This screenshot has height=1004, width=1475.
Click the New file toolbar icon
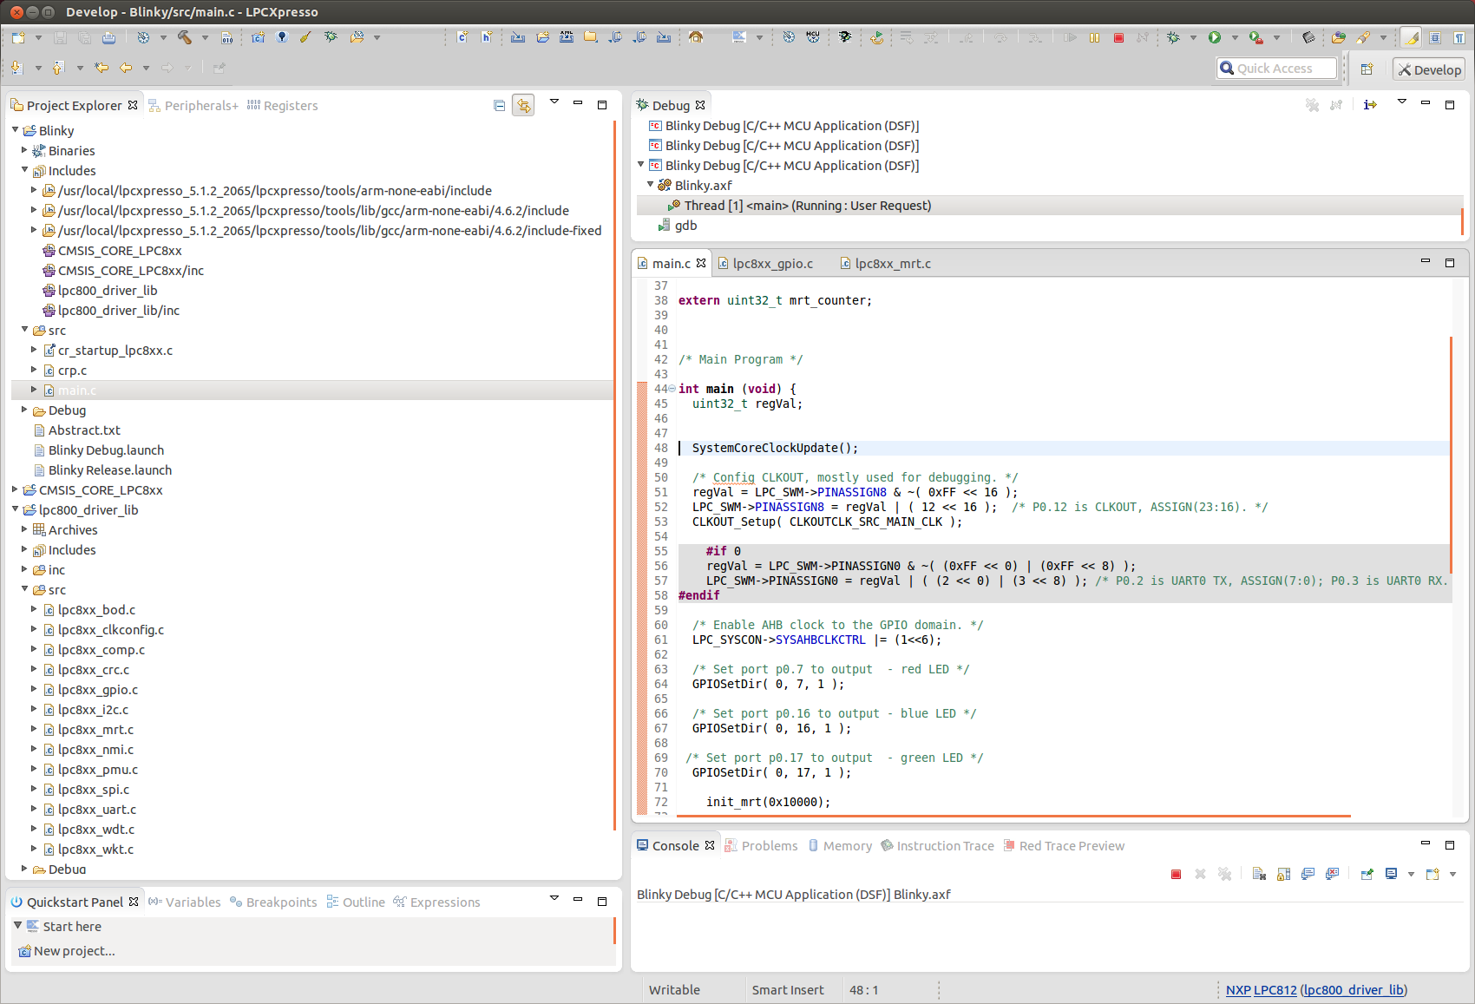pos(17,37)
